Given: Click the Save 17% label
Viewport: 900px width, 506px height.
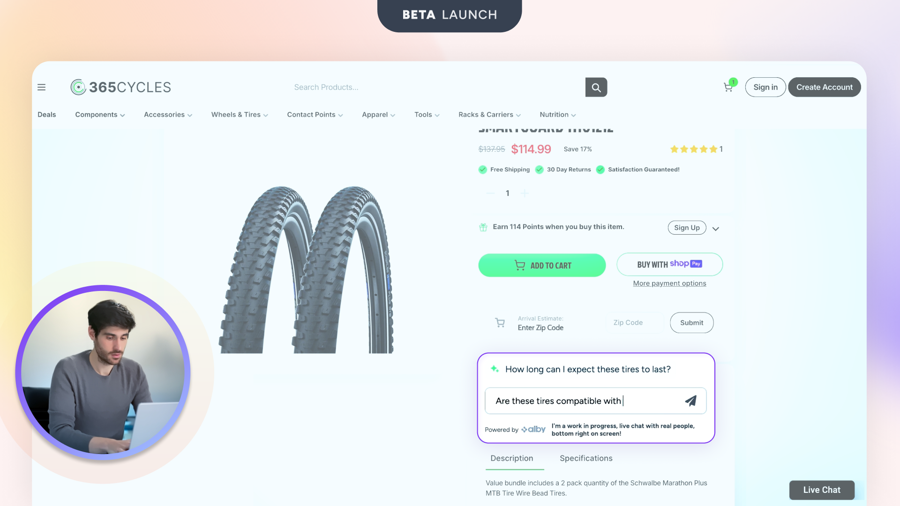Looking at the screenshot, I should (x=577, y=149).
